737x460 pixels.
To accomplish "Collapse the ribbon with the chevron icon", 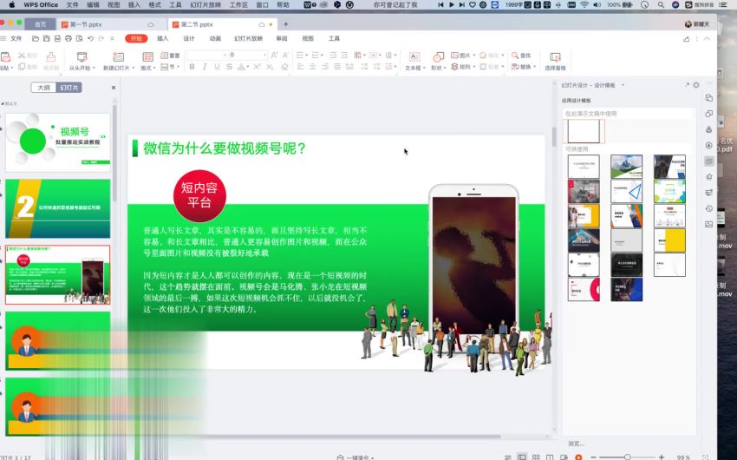I will point(707,38).
